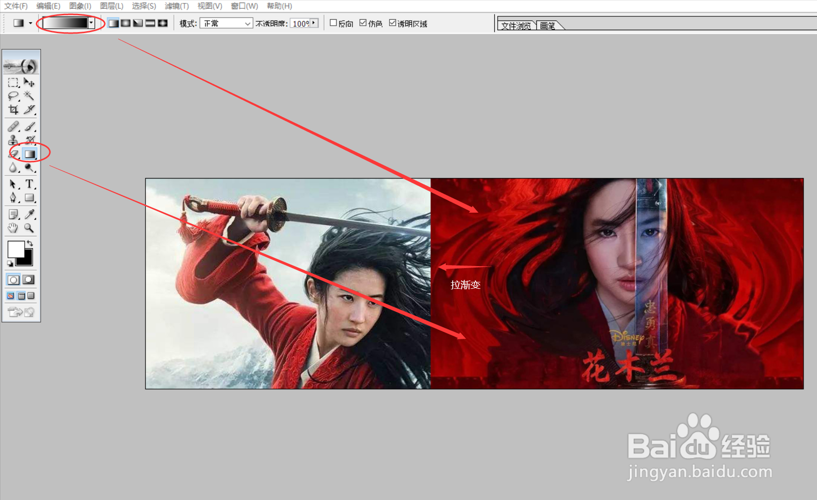
Task: Open the opacity slider arrow
Action: click(x=314, y=23)
